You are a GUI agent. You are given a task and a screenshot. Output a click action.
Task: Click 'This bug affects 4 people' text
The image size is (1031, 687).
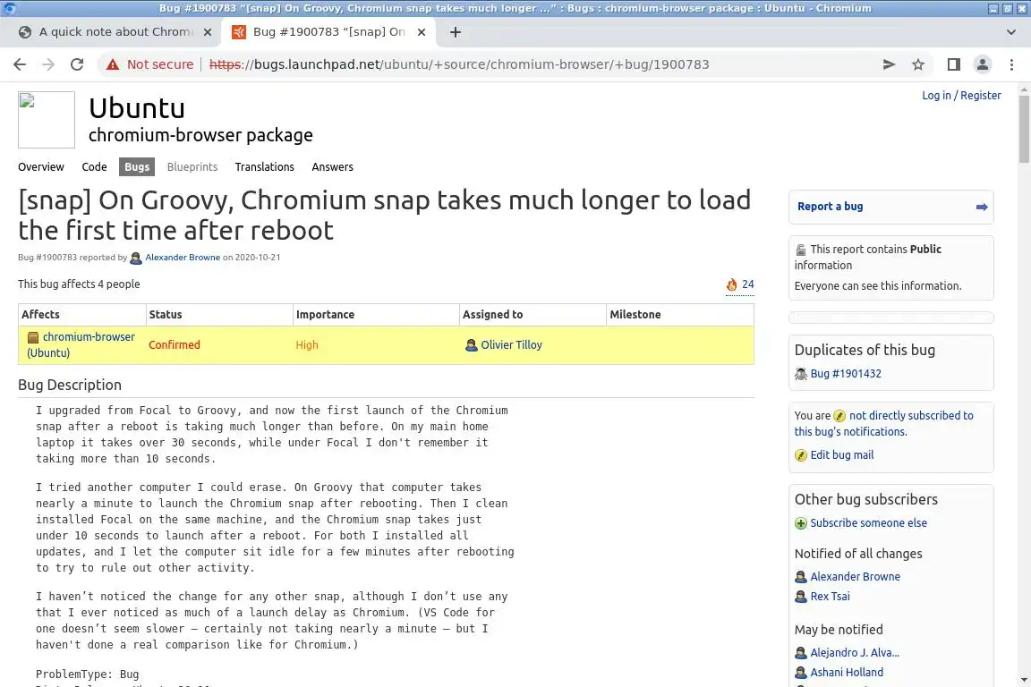pos(79,284)
